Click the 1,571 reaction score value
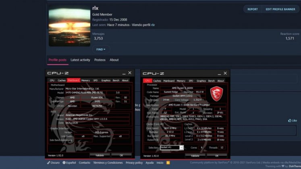301x169 pixels. (290, 38)
